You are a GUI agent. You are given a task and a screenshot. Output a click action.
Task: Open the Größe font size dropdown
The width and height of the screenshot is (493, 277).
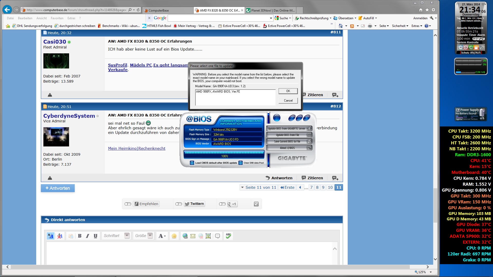point(150,235)
